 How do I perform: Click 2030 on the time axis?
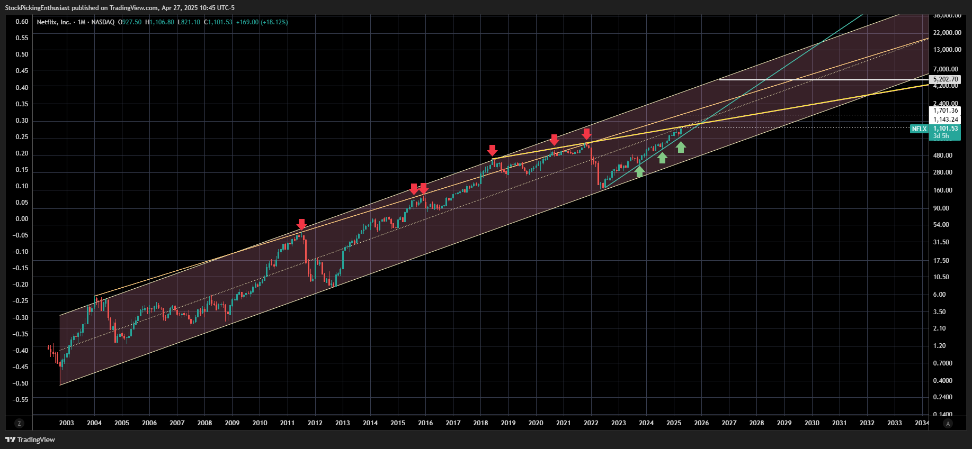812,423
